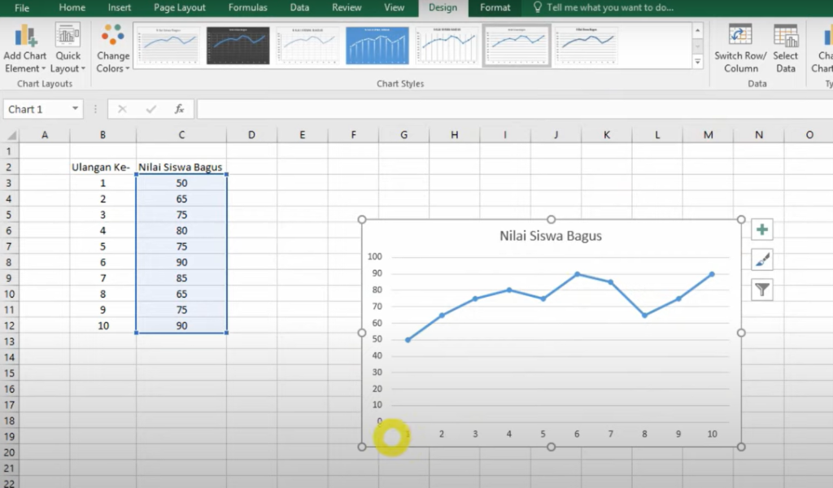Open the Change Colors palette

(x=112, y=49)
